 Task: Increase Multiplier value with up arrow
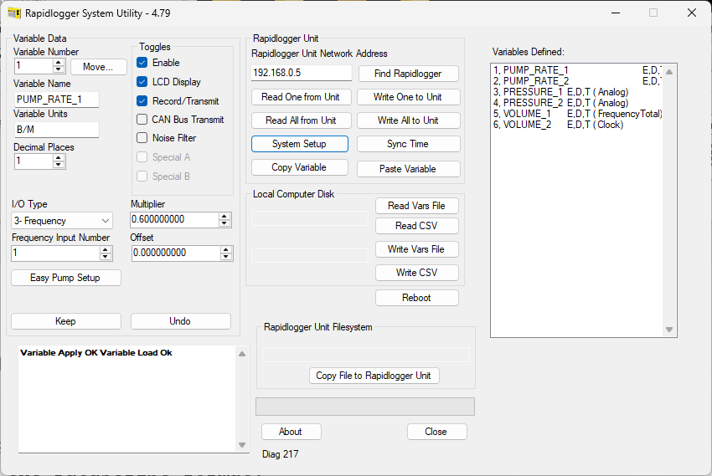pyautogui.click(x=224, y=216)
